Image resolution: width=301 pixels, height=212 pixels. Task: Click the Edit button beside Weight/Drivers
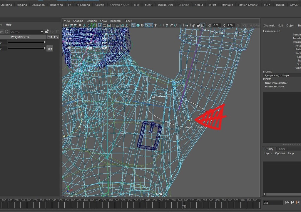[49, 37]
